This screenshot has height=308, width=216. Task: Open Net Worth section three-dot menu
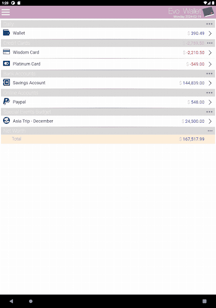[210, 131]
